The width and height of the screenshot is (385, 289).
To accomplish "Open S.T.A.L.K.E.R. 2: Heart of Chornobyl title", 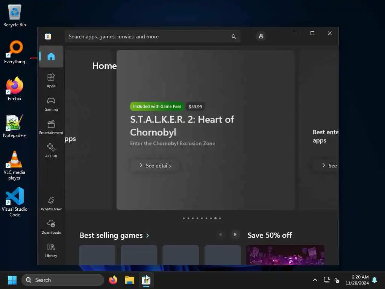I will point(182,126).
